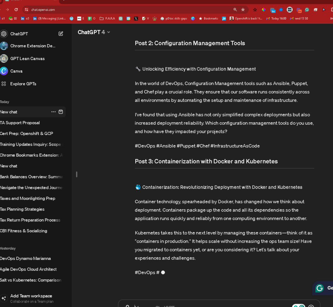The height and width of the screenshot is (307, 333).
Task: Click the Post 2: Configuration Management Tools heading
Action: 190,43
